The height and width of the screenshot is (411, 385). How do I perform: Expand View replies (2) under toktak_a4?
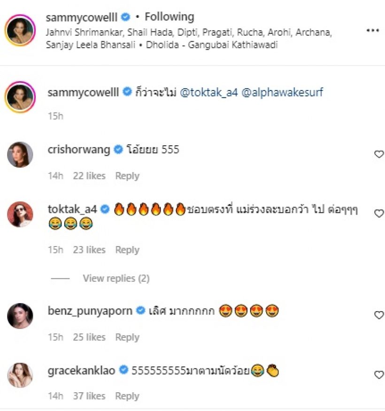(x=116, y=278)
